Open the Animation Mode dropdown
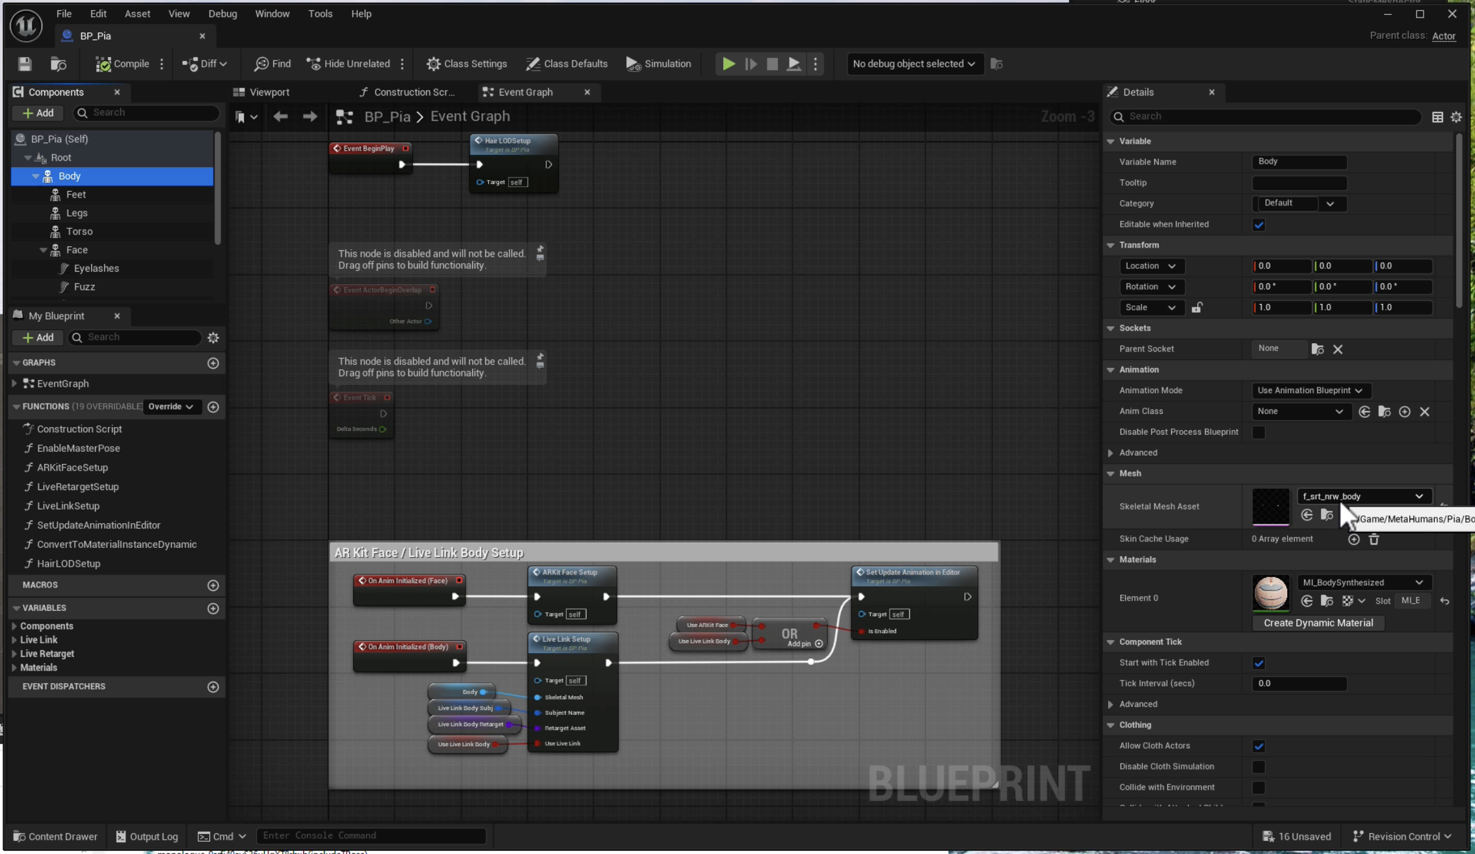 (1310, 391)
